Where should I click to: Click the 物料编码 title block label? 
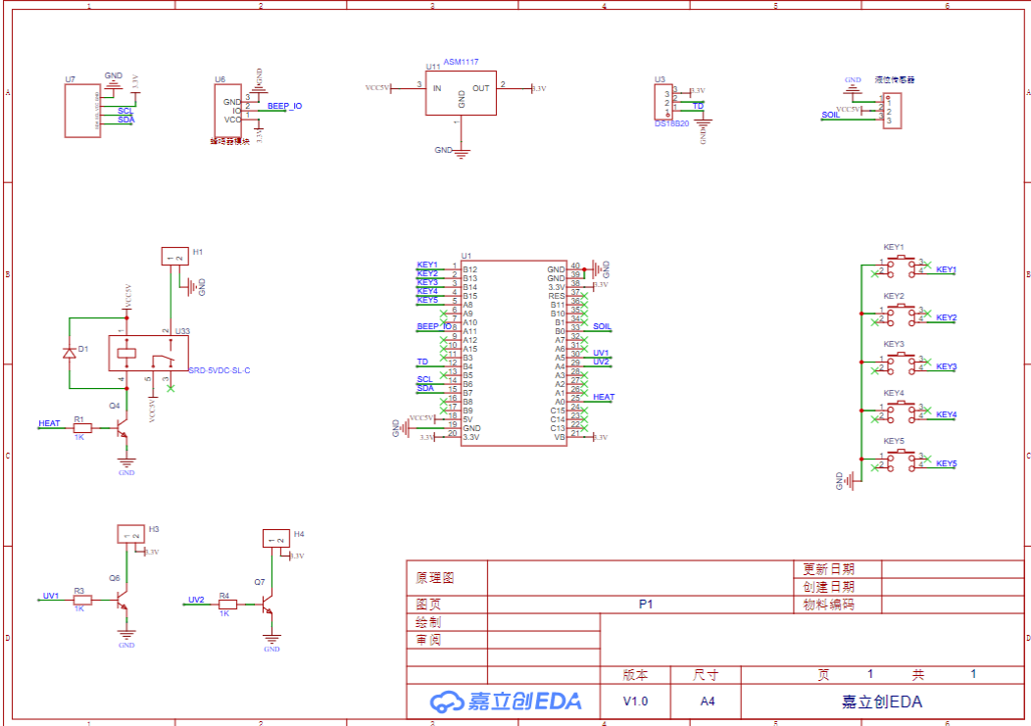point(828,605)
